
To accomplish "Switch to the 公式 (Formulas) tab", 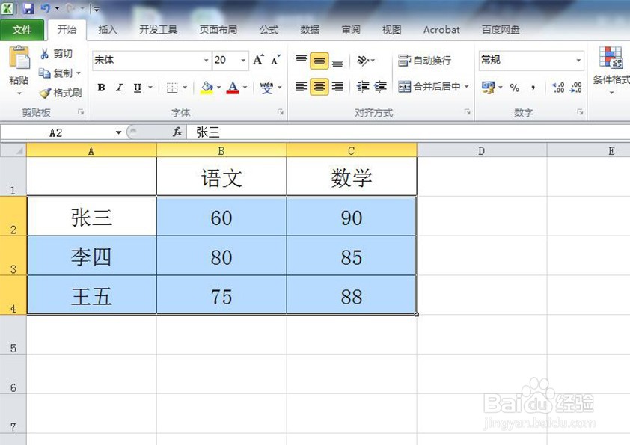I will (x=269, y=30).
